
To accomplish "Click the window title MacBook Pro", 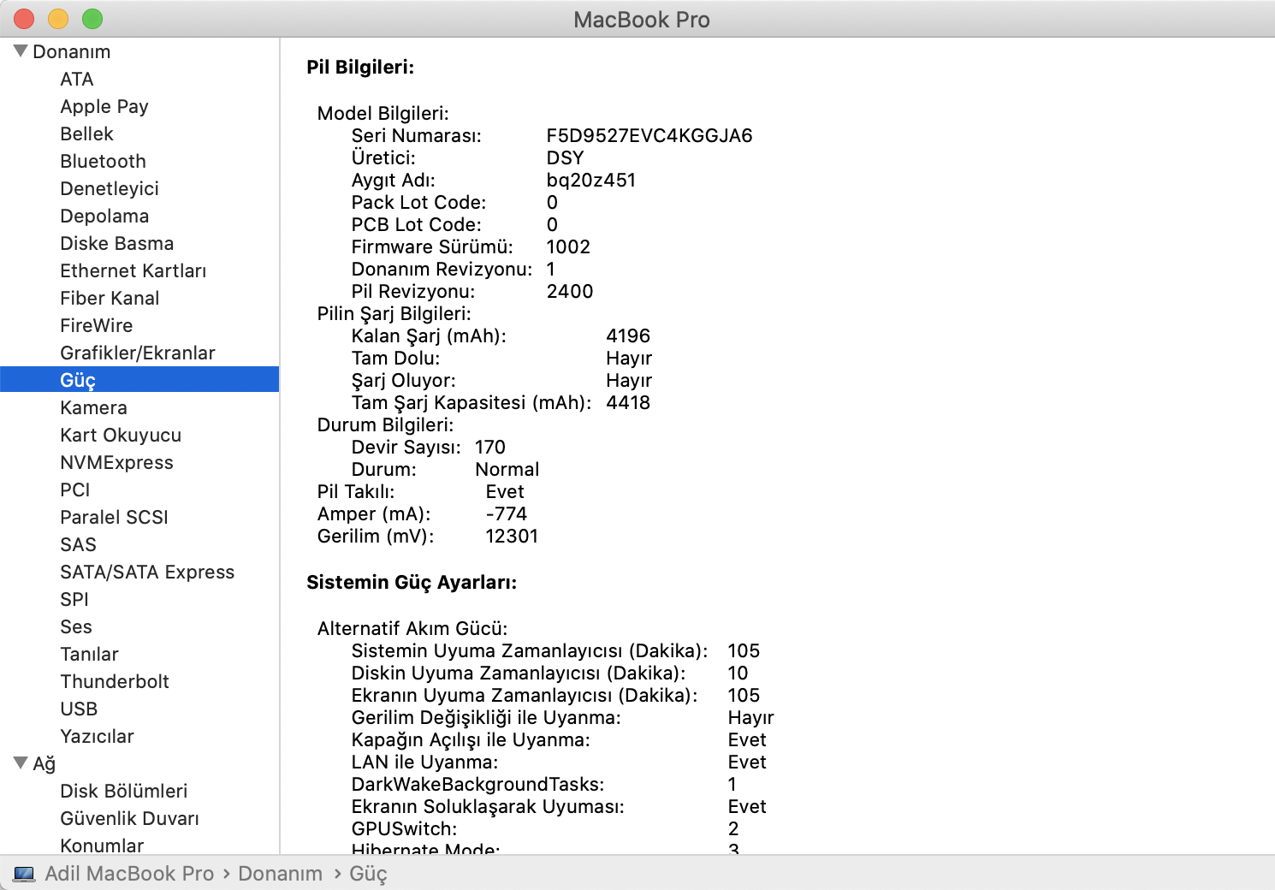I will (642, 20).
